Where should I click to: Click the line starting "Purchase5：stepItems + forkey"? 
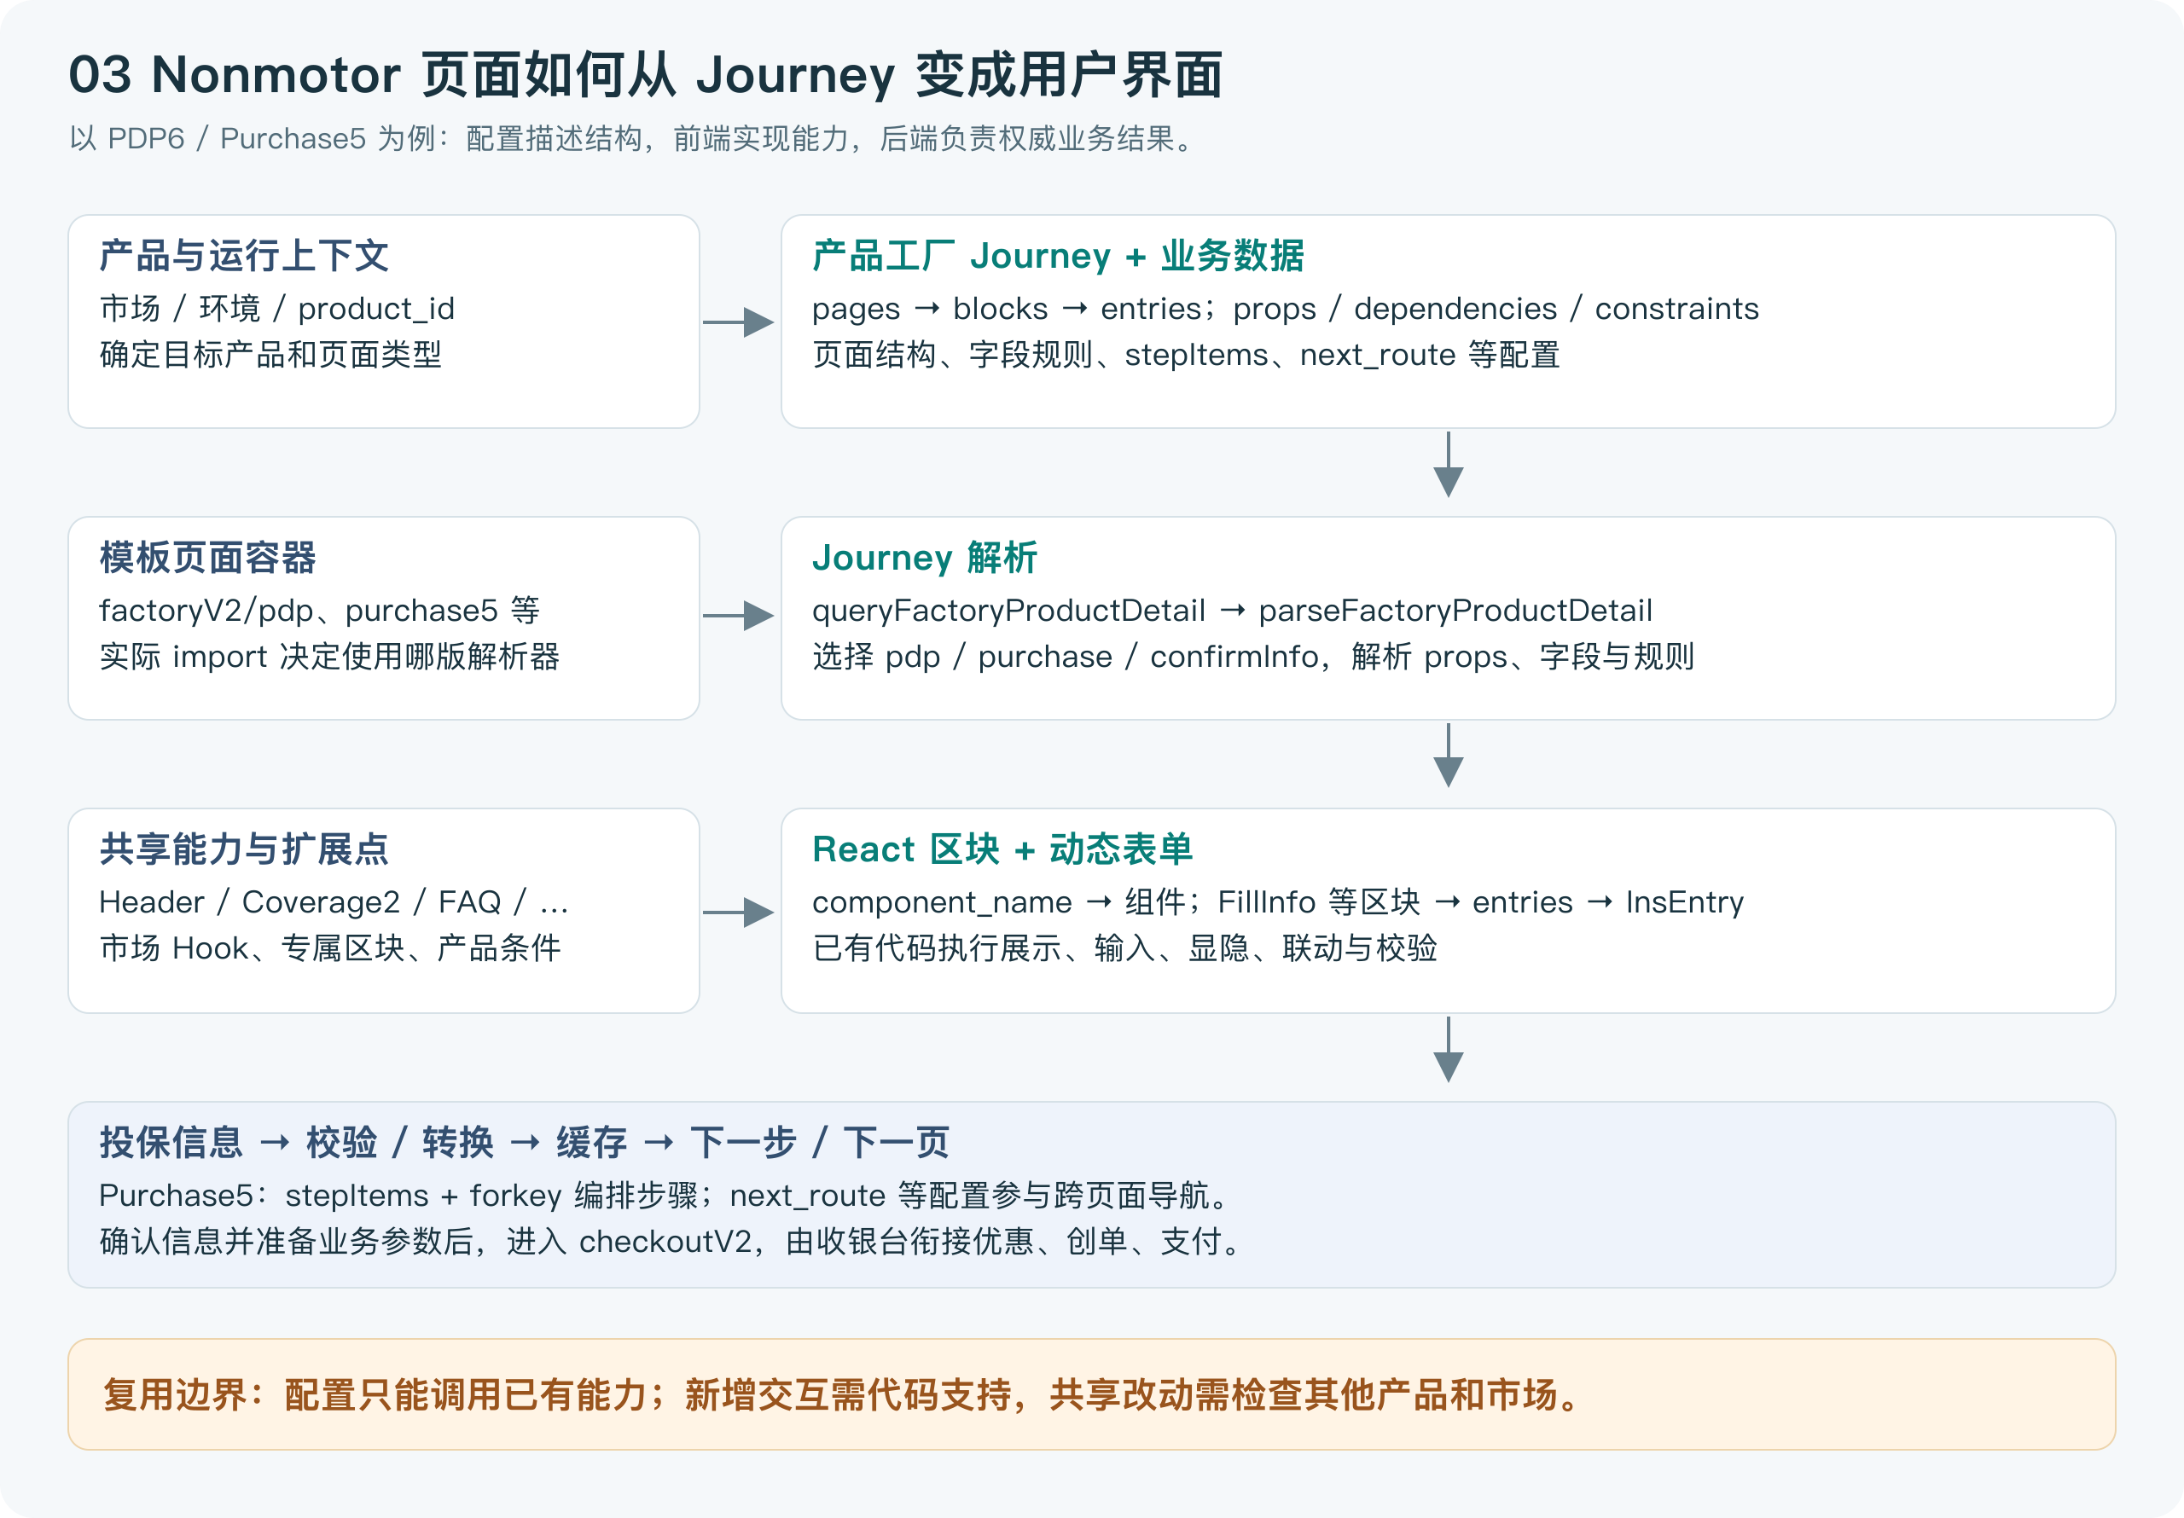(665, 1195)
